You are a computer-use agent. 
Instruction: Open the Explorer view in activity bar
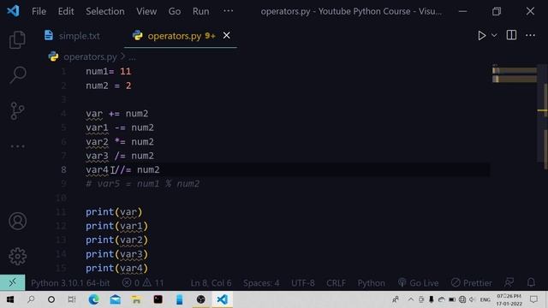point(17,39)
